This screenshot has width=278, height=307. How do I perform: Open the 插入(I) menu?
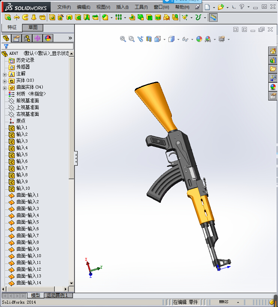coord(122,7)
